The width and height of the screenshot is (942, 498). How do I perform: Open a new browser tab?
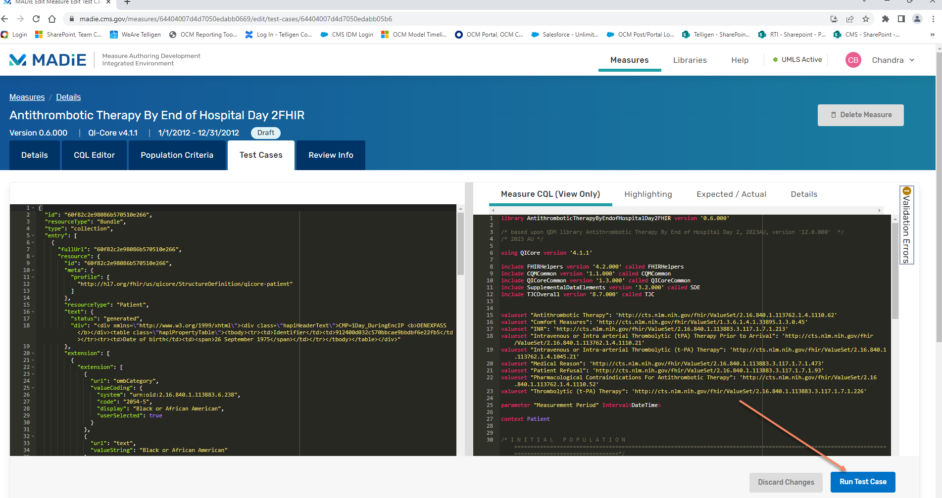127,2
